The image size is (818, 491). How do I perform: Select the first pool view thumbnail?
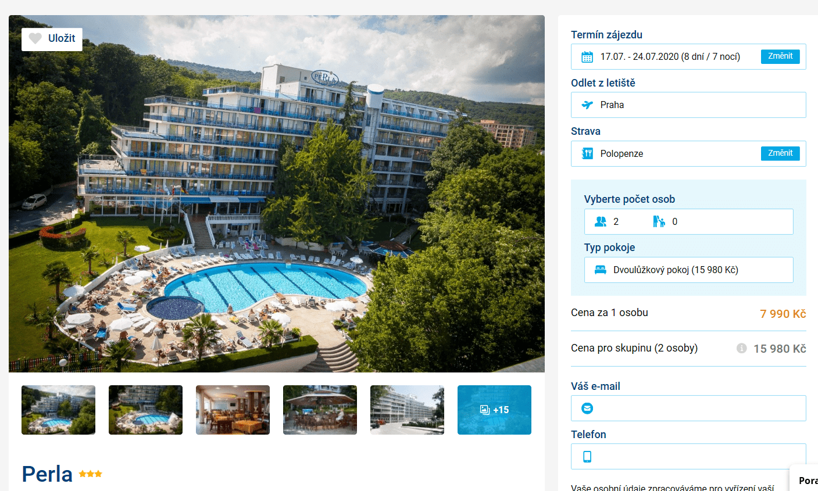pyautogui.click(x=58, y=410)
